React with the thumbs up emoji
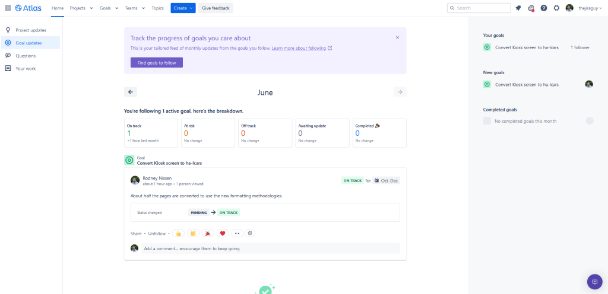Screen dimensions: 608x294 [178, 234]
